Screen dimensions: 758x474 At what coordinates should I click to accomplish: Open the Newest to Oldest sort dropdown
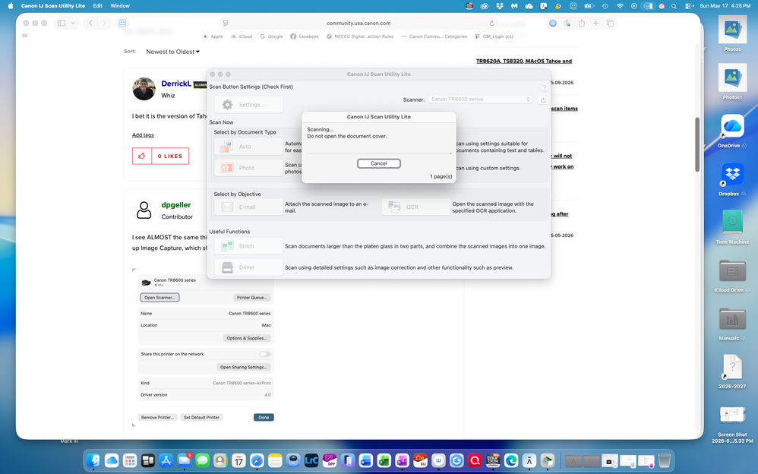pyautogui.click(x=172, y=52)
